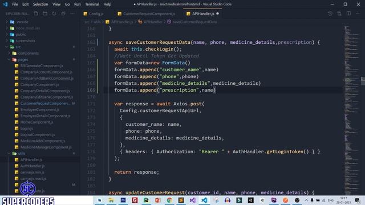
Task: Open CompanyAddBankComponent.js file
Action: 47,79
